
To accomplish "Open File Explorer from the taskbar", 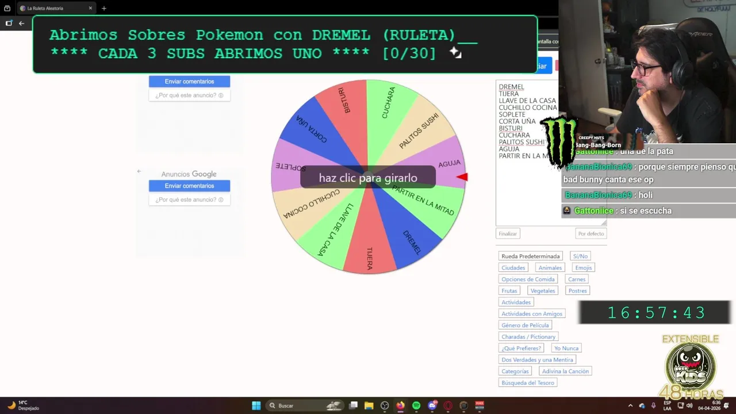I will [x=369, y=405].
